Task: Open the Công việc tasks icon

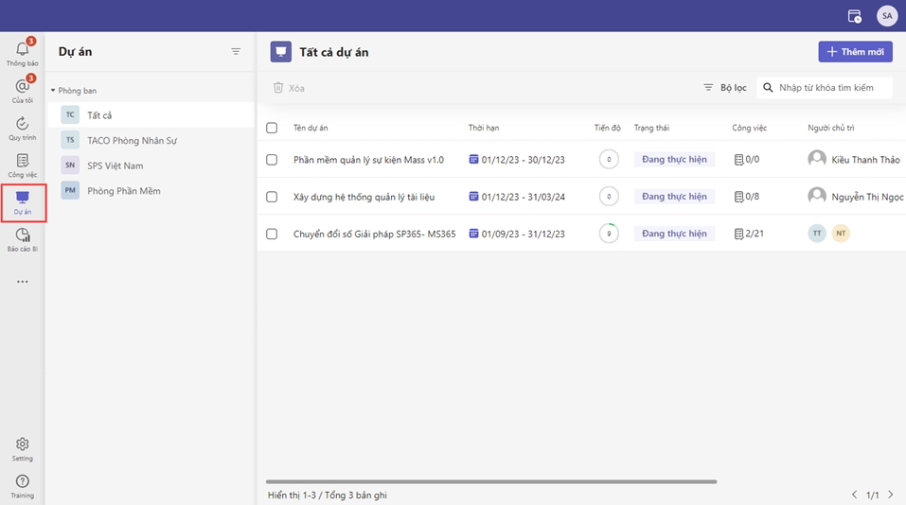Action: (22, 163)
